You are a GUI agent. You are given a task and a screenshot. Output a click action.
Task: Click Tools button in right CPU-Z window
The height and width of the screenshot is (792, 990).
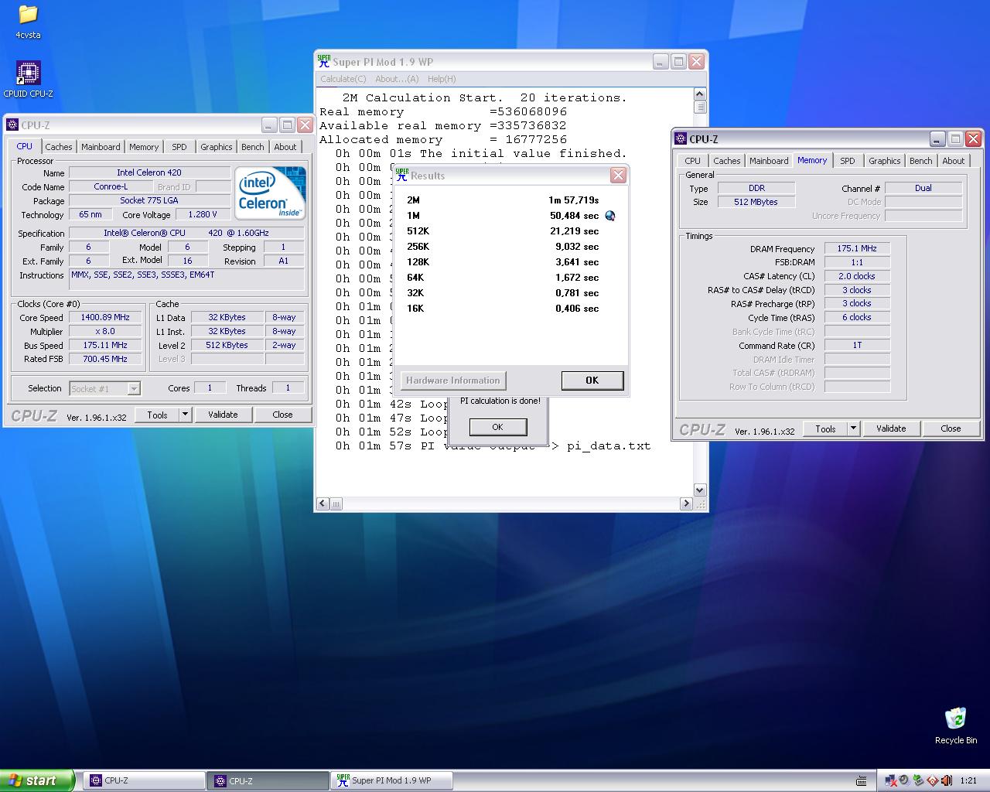[x=825, y=428]
